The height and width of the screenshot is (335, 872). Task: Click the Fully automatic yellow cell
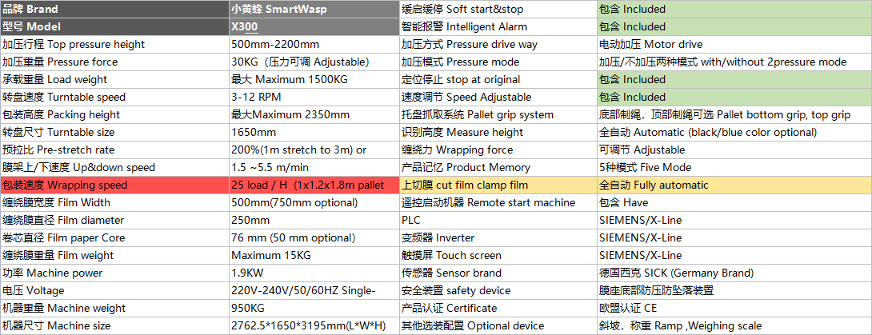click(733, 185)
